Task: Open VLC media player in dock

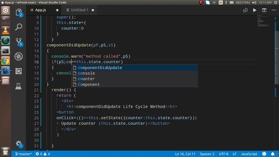Action: (6, 31)
